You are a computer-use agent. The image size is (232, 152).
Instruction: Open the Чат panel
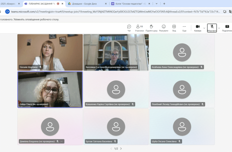point(129,28)
